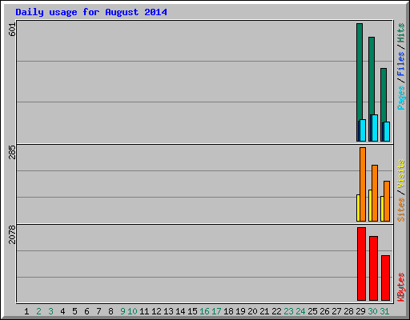Click the 'Files' legend label
The height and width of the screenshot is (320, 410).
pos(400,63)
